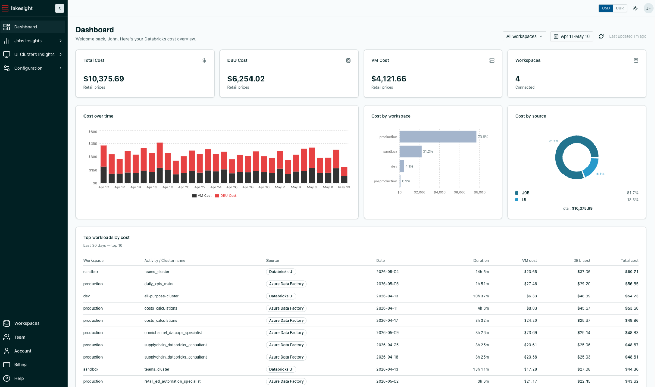Click the Jobs Insights bar chart icon
Image resolution: width=655 pixels, height=387 pixels.
click(7, 41)
